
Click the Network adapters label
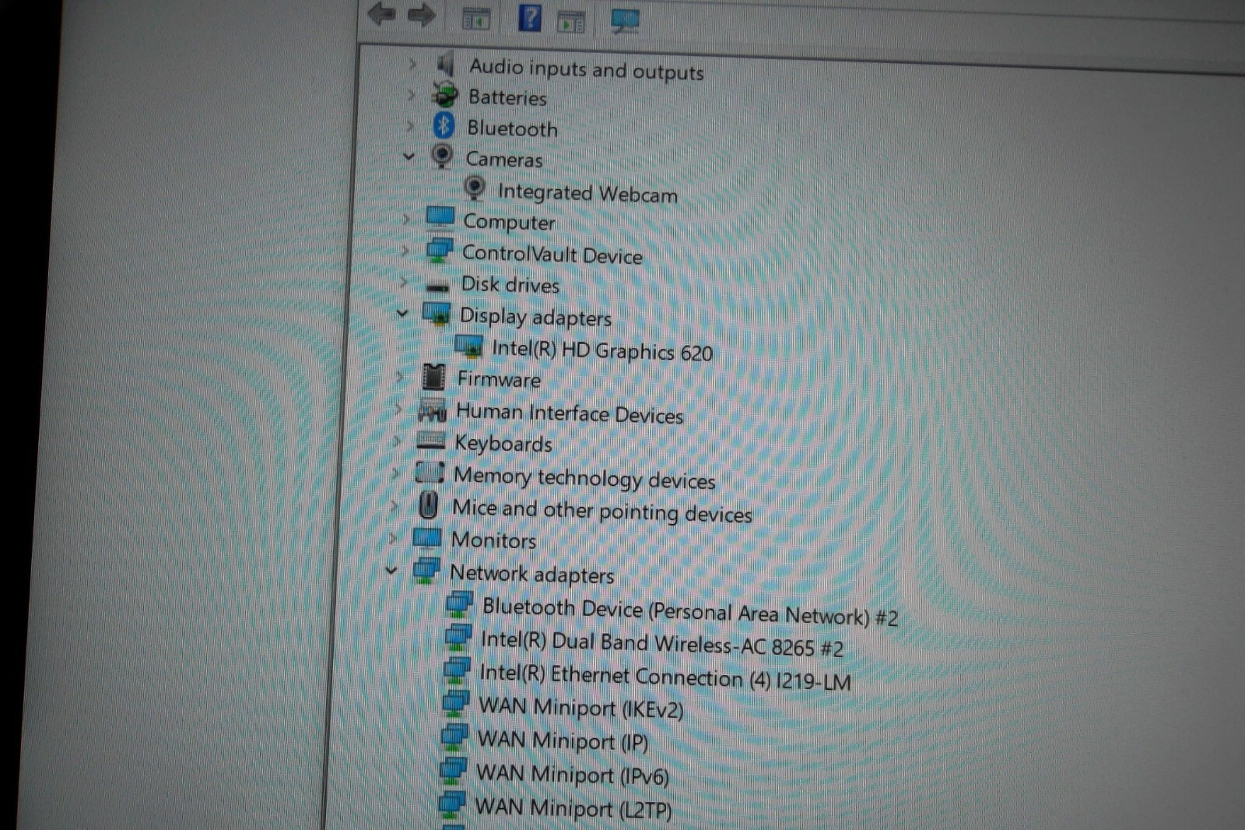click(x=532, y=574)
